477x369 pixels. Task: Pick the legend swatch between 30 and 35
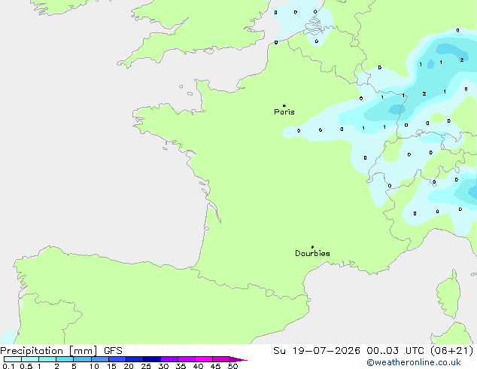point(169,359)
